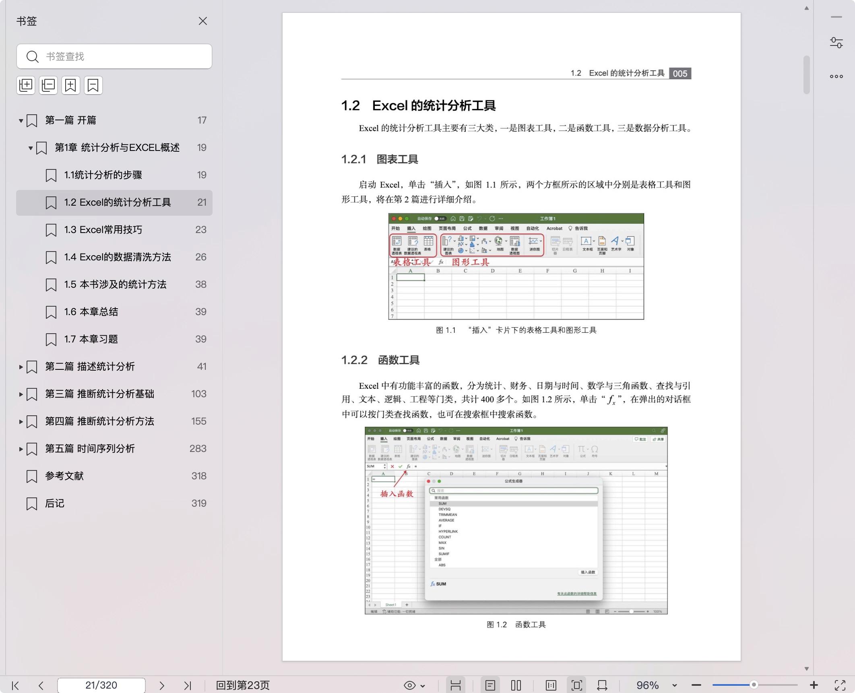The image size is (855, 693).
Task: Expand 第四篇 推断统计分析方法 section
Action: coord(21,421)
